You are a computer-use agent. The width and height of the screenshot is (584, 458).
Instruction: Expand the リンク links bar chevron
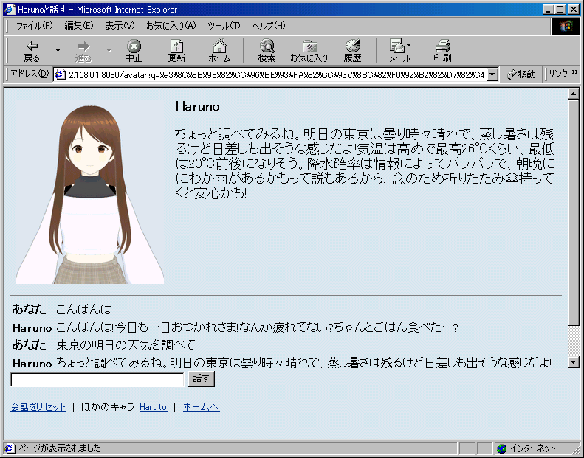(x=575, y=72)
